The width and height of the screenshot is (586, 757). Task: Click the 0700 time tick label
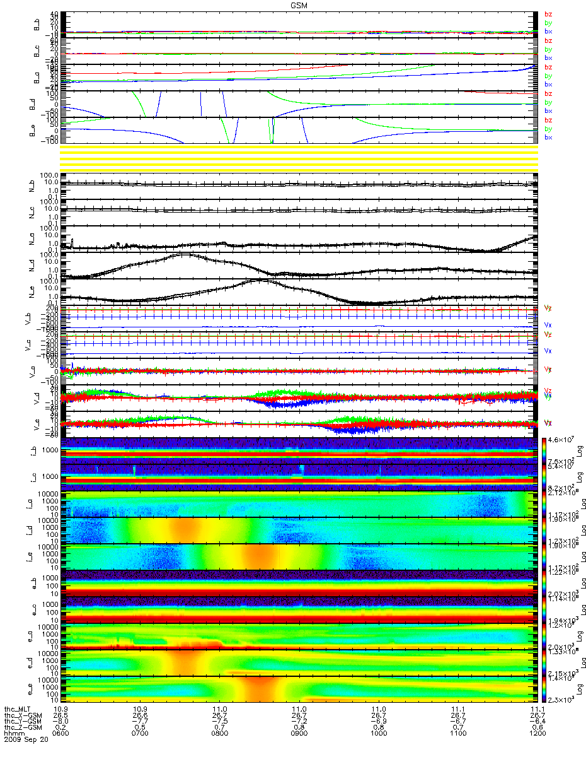[x=139, y=734]
